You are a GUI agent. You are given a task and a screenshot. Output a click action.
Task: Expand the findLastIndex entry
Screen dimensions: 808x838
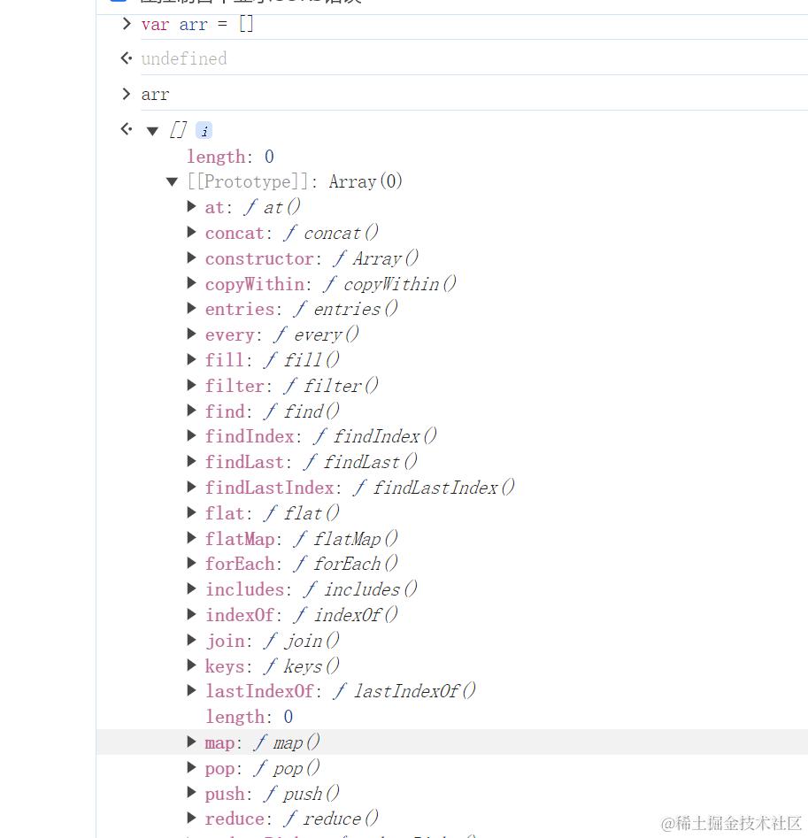coord(191,487)
